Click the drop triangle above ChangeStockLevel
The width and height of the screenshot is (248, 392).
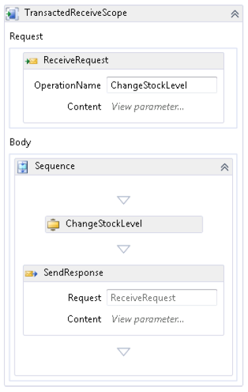click(x=123, y=200)
